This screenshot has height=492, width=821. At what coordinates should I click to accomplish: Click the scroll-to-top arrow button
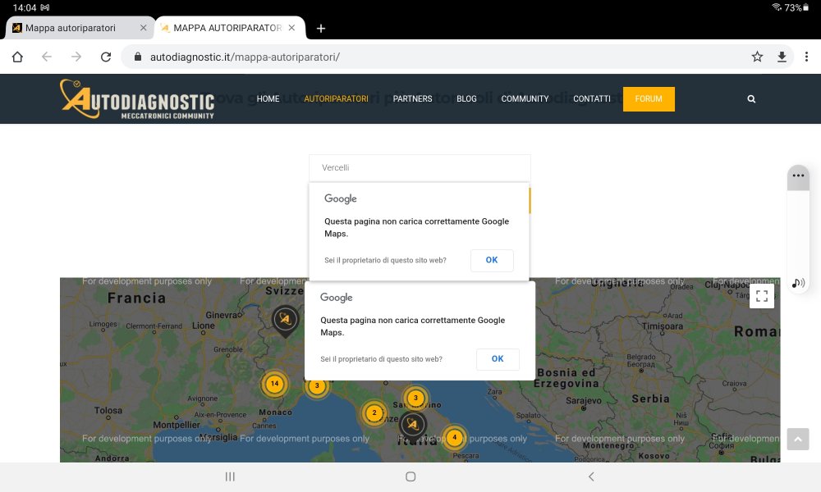click(797, 439)
